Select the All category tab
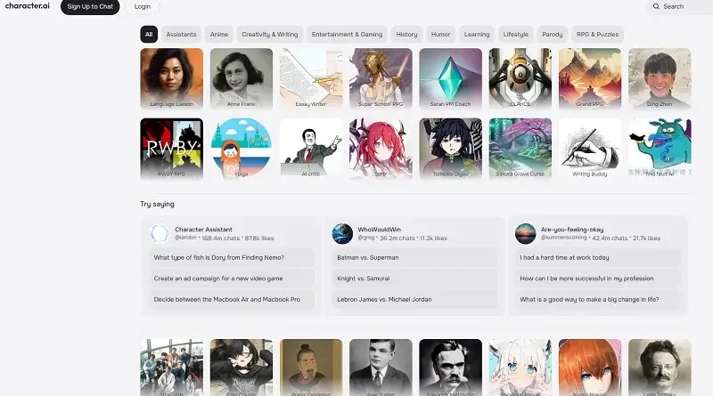713x396 pixels. point(149,34)
